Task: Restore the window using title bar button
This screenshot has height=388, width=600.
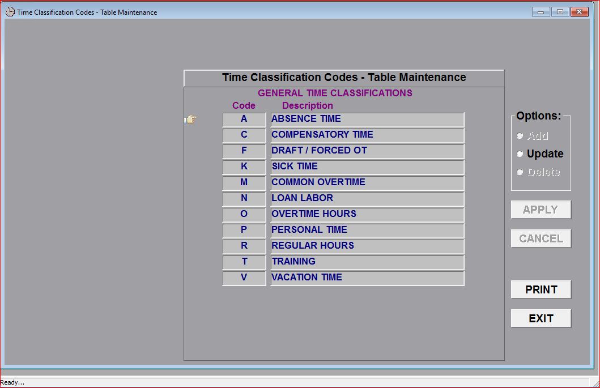Action: click(560, 12)
